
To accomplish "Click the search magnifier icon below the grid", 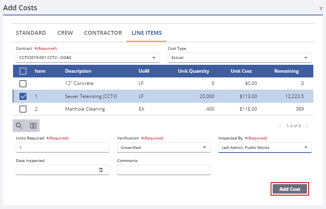I will click(x=19, y=126).
